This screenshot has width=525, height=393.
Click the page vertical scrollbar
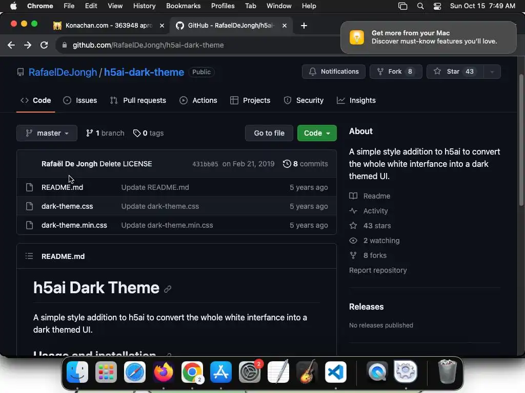click(521, 140)
